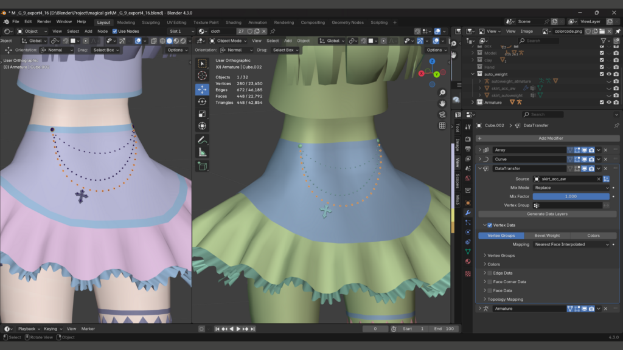Select the Measure tool
623x350 pixels.
pos(202,153)
